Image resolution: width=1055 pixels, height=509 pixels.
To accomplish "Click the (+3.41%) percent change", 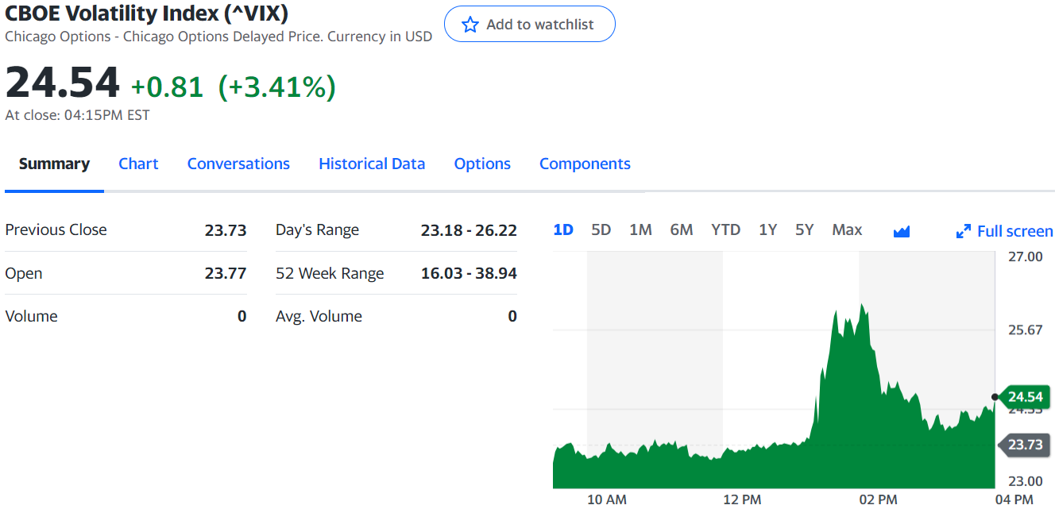I will 276,87.
